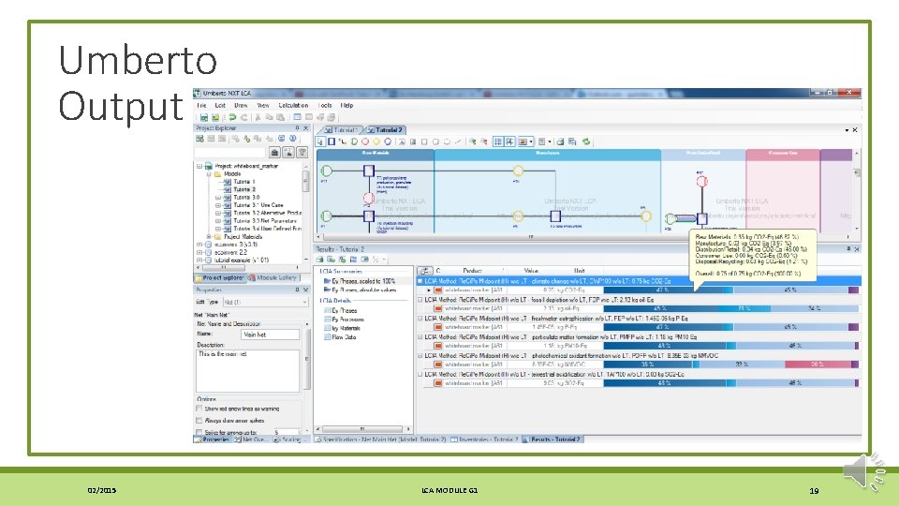Expand Project Materials folder node
This screenshot has height=506, width=899.
pos(209,236)
